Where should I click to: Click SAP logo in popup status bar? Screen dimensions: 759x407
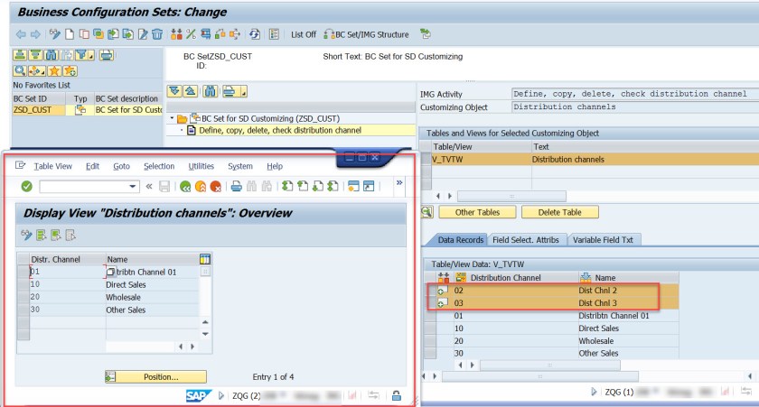click(199, 395)
